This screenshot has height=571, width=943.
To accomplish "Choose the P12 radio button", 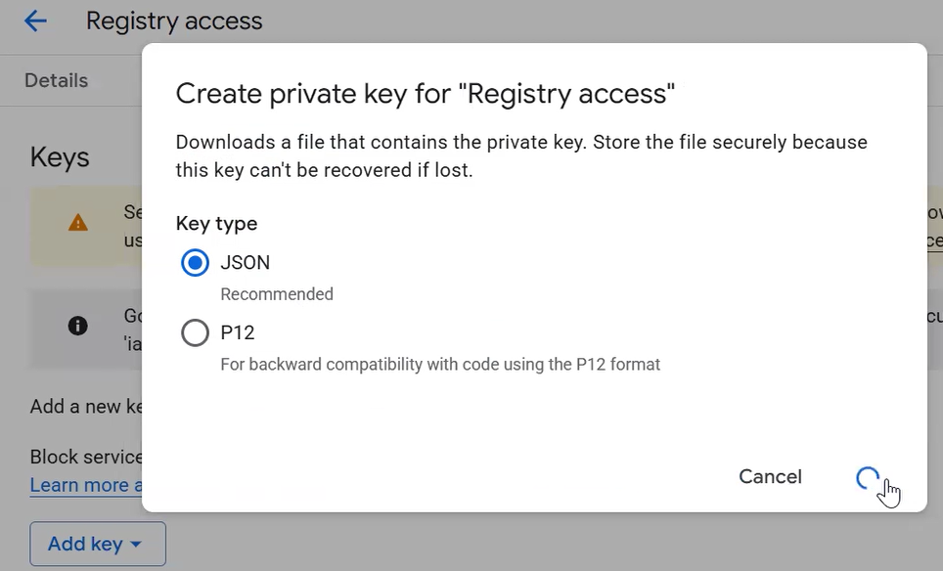I will (196, 333).
